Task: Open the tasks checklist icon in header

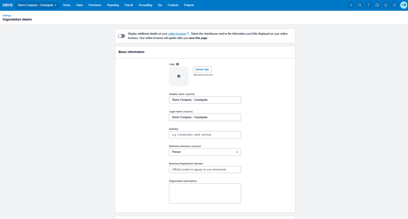Action: [x=377, y=5]
